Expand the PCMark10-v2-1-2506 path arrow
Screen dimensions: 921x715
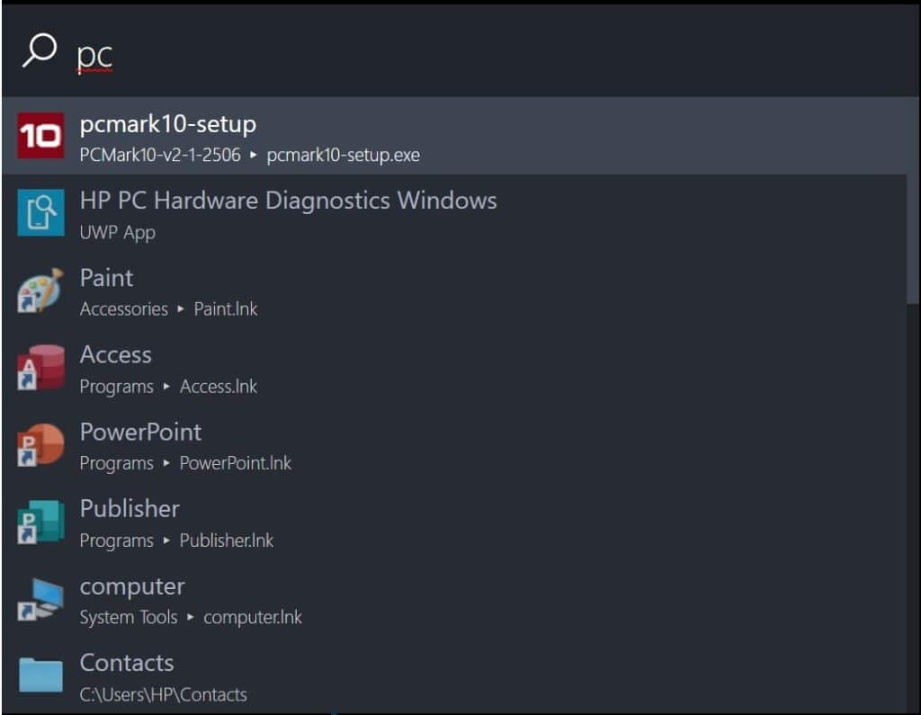point(255,155)
